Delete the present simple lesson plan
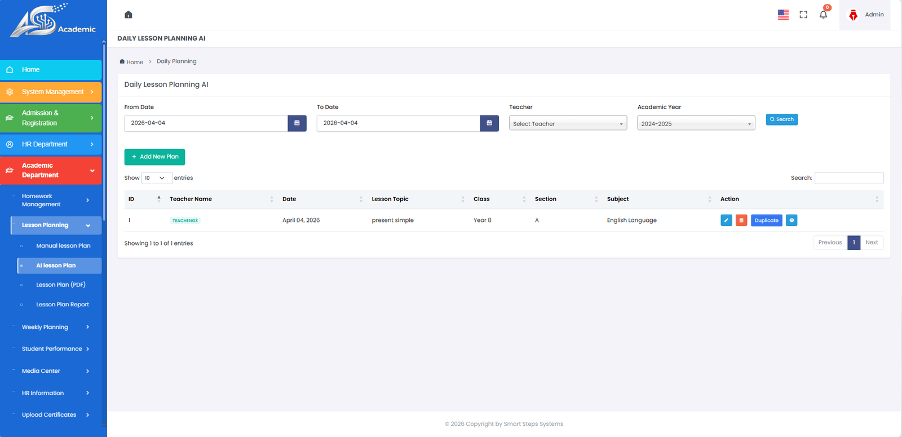This screenshot has width=902, height=437. pos(741,220)
